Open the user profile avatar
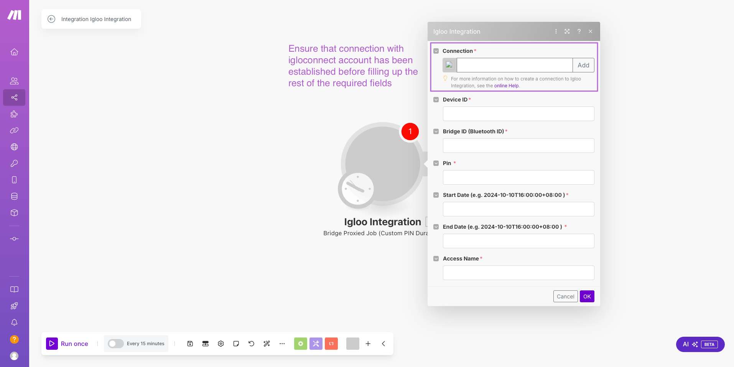The image size is (734, 367). (x=14, y=356)
